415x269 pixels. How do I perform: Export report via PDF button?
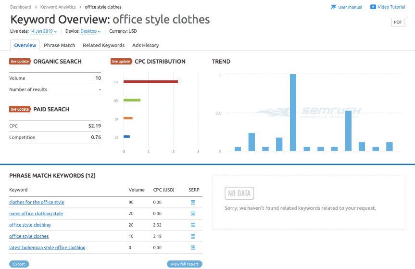398,22
